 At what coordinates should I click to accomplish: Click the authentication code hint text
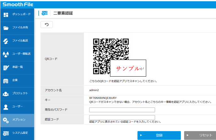click(125, 122)
